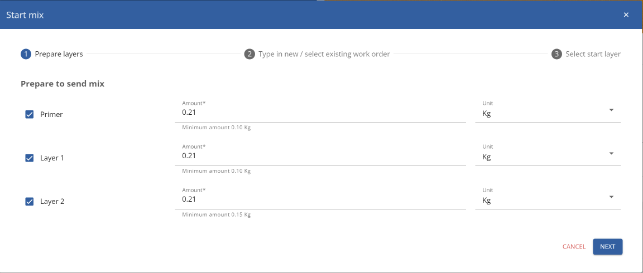Focus the Primer amount field
The height and width of the screenshot is (273, 643).
320,113
